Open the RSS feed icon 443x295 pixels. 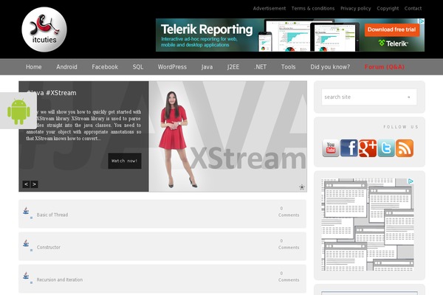(405, 148)
